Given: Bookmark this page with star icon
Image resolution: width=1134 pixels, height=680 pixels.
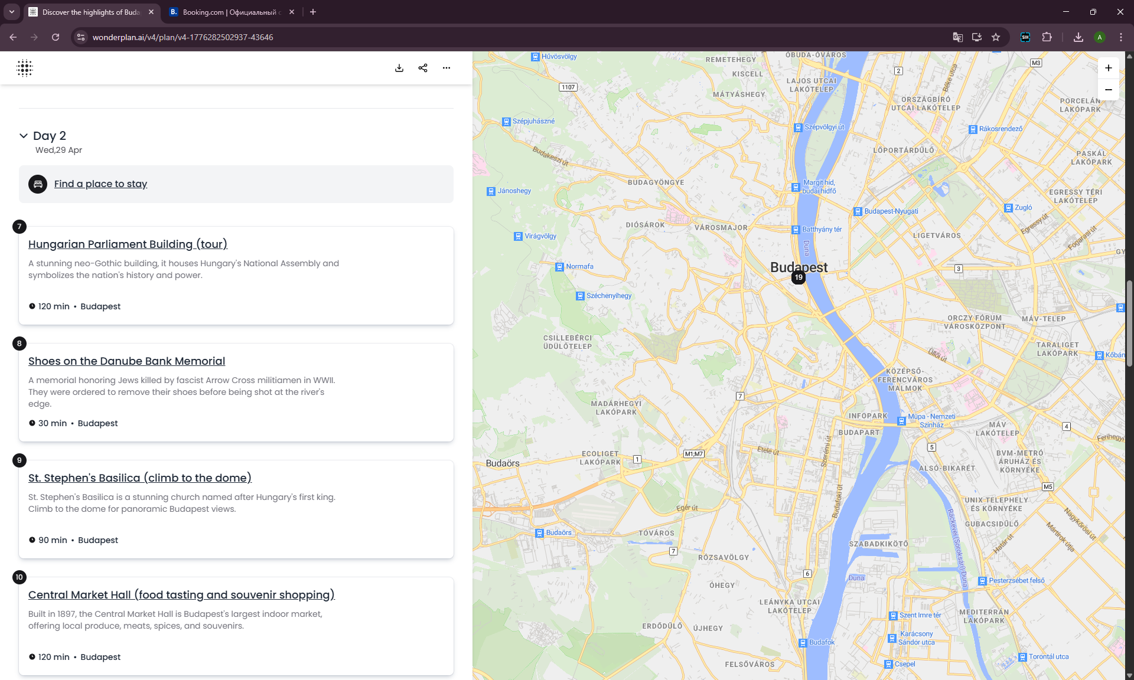Looking at the screenshot, I should pyautogui.click(x=996, y=37).
